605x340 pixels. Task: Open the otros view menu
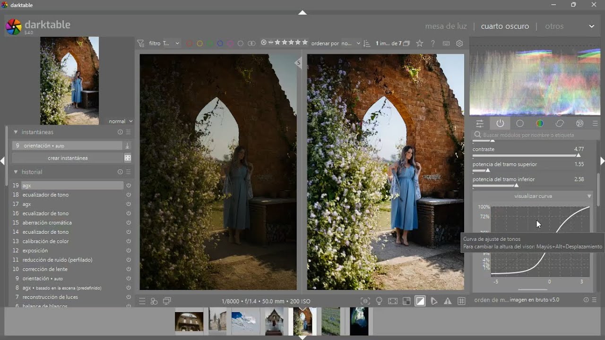pyautogui.click(x=554, y=26)
